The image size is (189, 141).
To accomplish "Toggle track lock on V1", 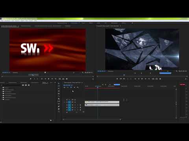I will point(67,102).
